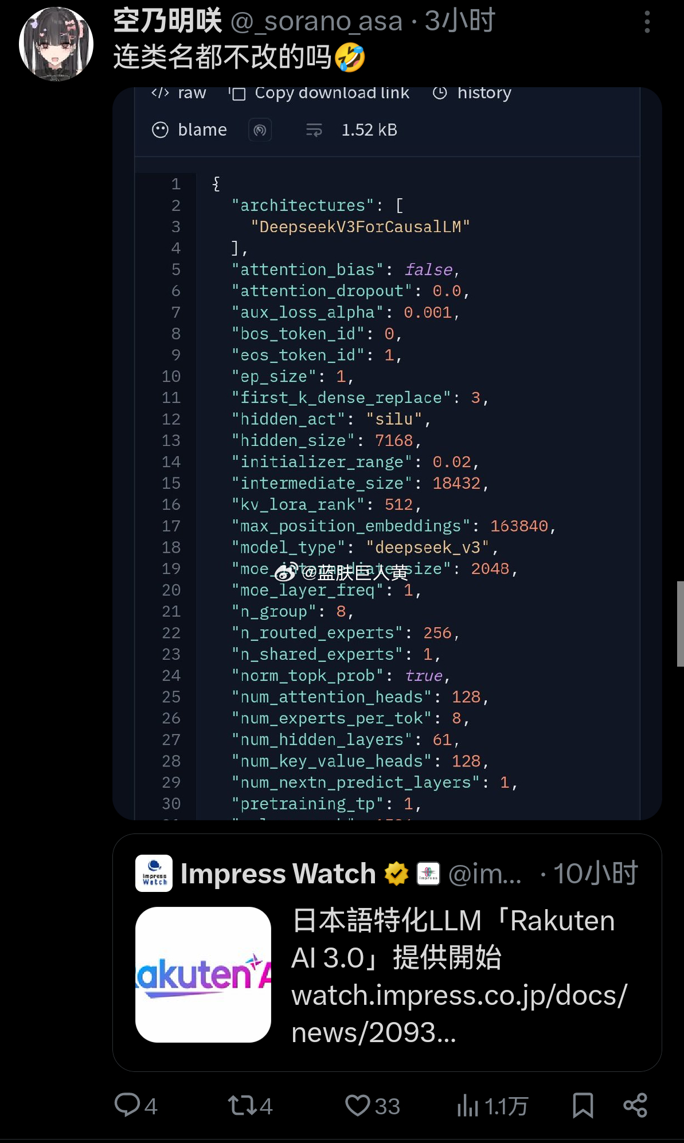Screen dimensions: 684x1143
Task: Share the tweet via share icon
Action: (635, 1105)
